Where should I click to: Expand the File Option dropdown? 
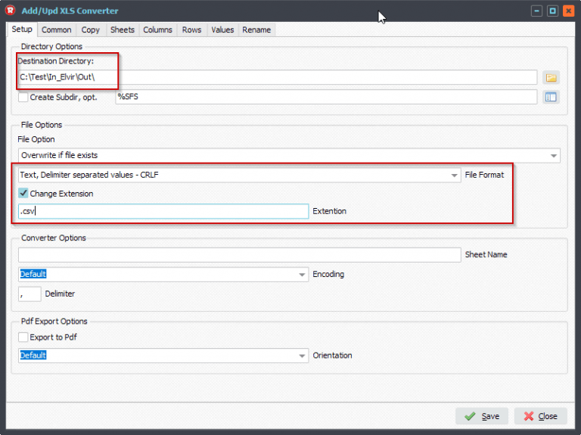point(554,156)
